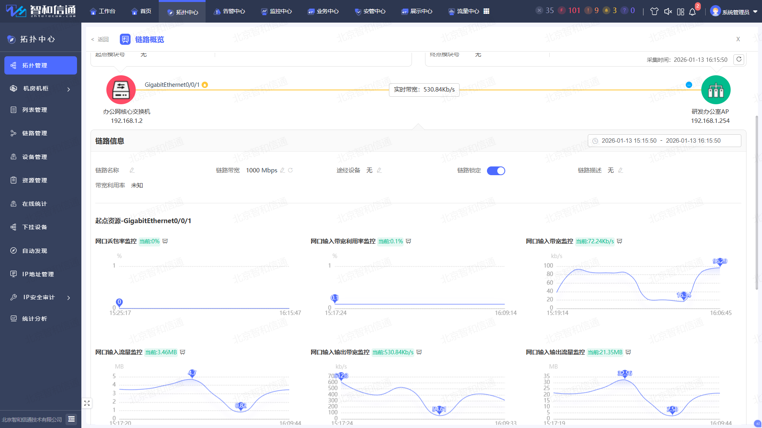
Task: Open 链路管理 in the sidebar
Action: click(x=35, y=133)
